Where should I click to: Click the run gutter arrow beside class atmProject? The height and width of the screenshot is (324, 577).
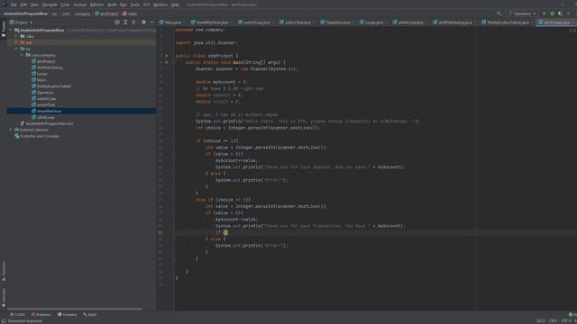[x=167, y=56]
